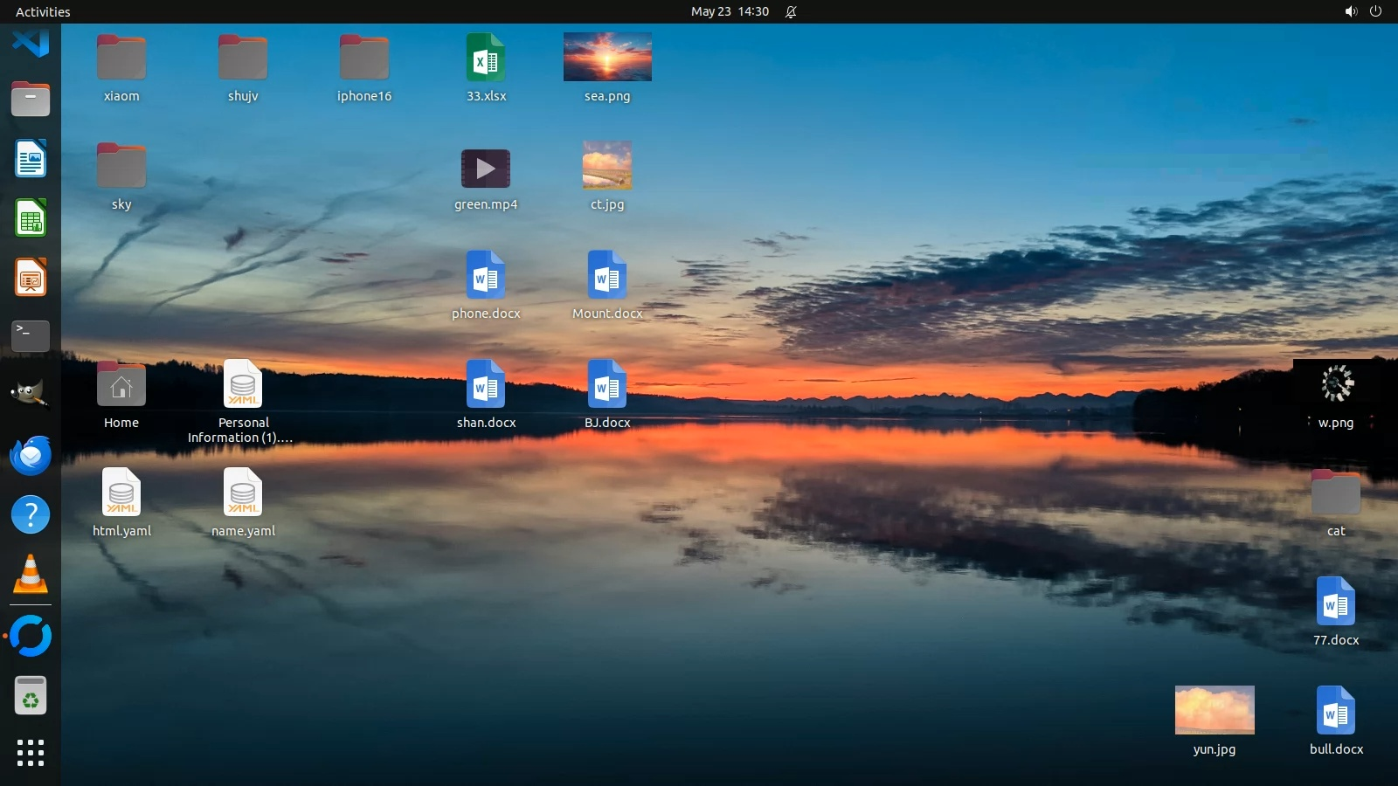
Task: Open LibreOffice Writer from the dock
Action: click(x=31, y=159)
